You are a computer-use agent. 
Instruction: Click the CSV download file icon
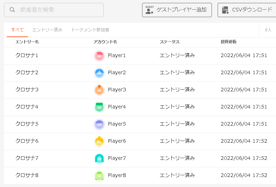[x=225, y=10]
